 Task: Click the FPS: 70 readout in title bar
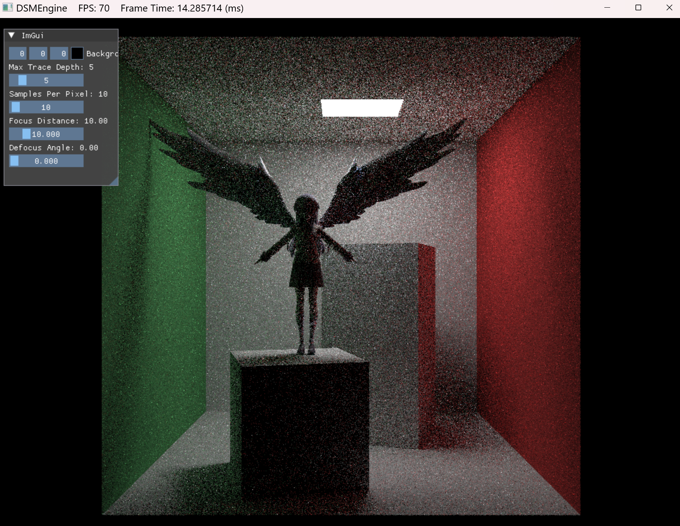coord(94,8)
